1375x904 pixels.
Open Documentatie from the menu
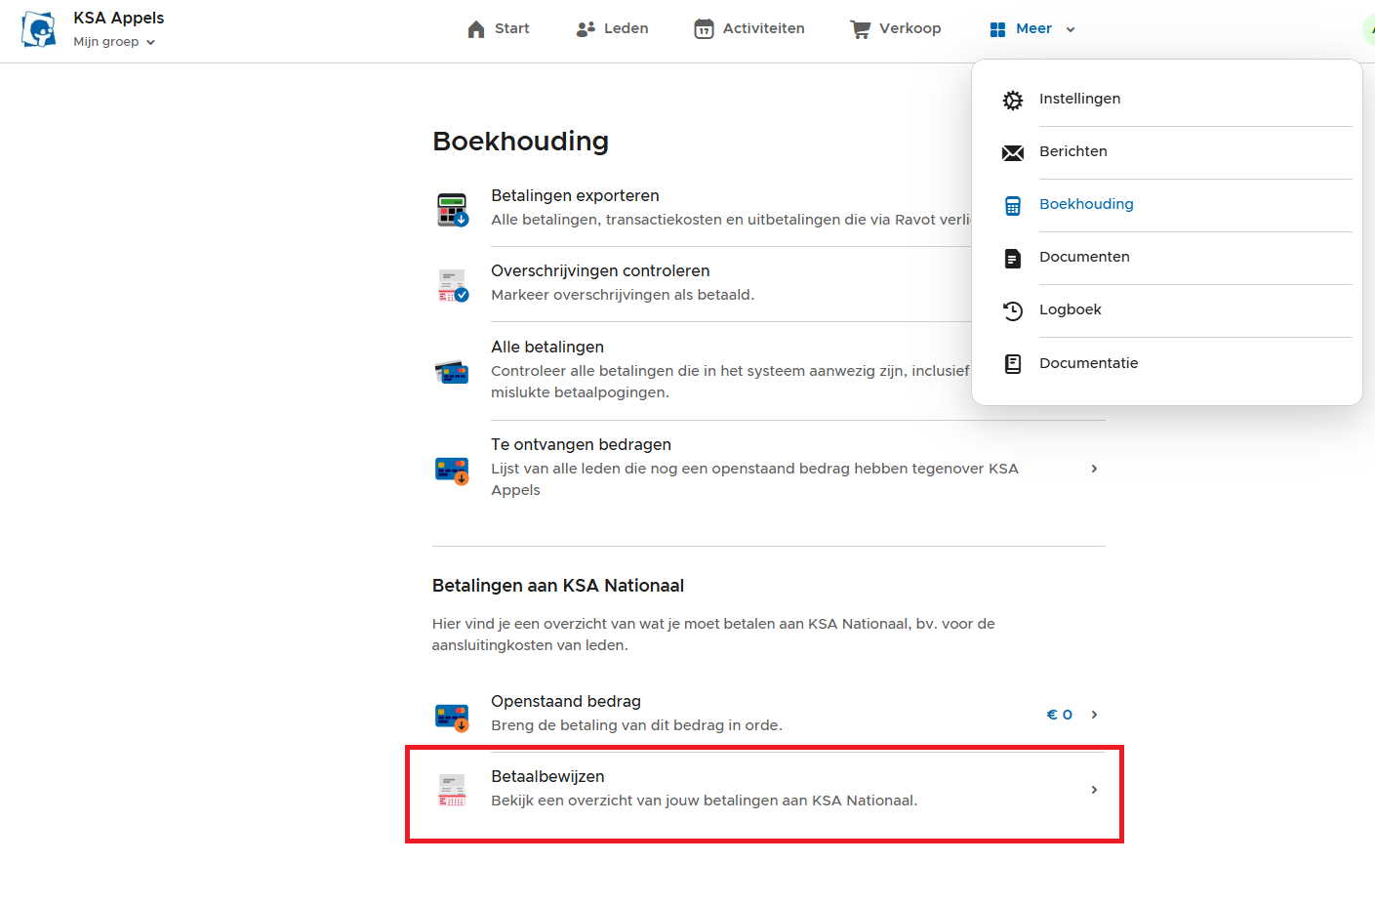click(1088, 363)
